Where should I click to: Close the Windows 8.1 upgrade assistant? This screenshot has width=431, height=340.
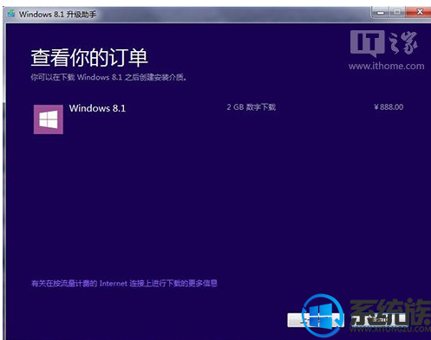(x=419, y=12)
